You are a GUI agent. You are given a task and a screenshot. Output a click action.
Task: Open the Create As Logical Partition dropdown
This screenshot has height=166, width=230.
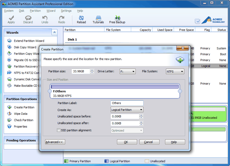(x=127, y=110)
